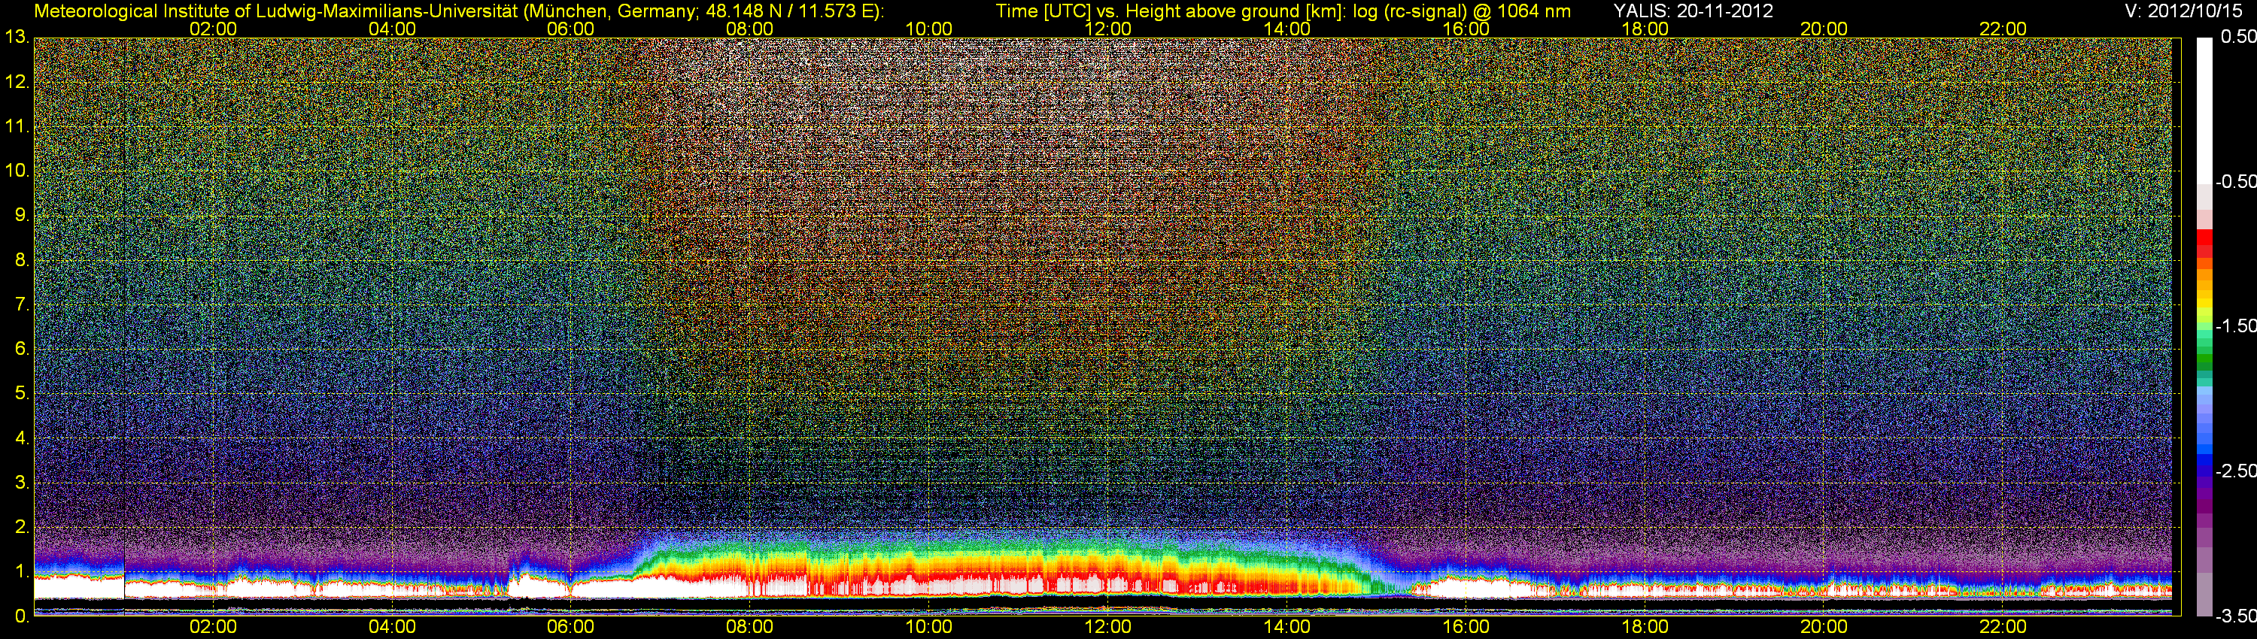Click the height label "1."
2257x639 pixels.
[x=22, y=571]
